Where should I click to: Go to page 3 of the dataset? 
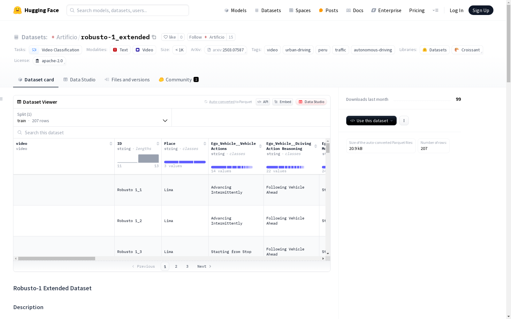[187, 266]
